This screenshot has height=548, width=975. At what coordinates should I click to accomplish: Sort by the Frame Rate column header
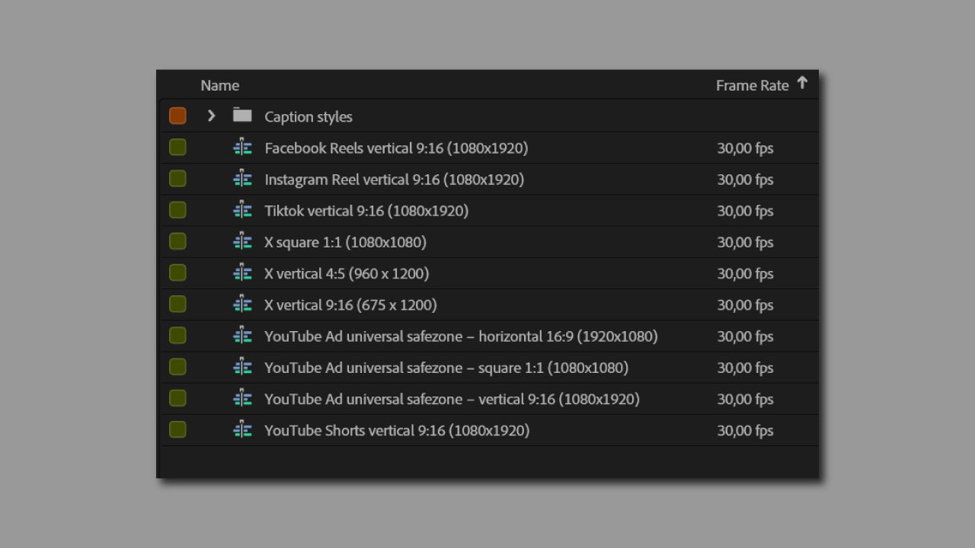(x=752, y=85)
